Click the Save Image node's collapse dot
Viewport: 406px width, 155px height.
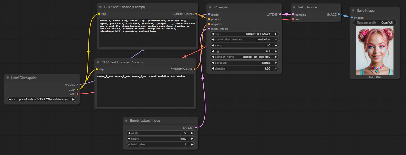(353, 11)
